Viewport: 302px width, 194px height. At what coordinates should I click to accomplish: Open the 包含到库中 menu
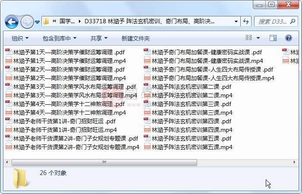(x=60, y=38)
